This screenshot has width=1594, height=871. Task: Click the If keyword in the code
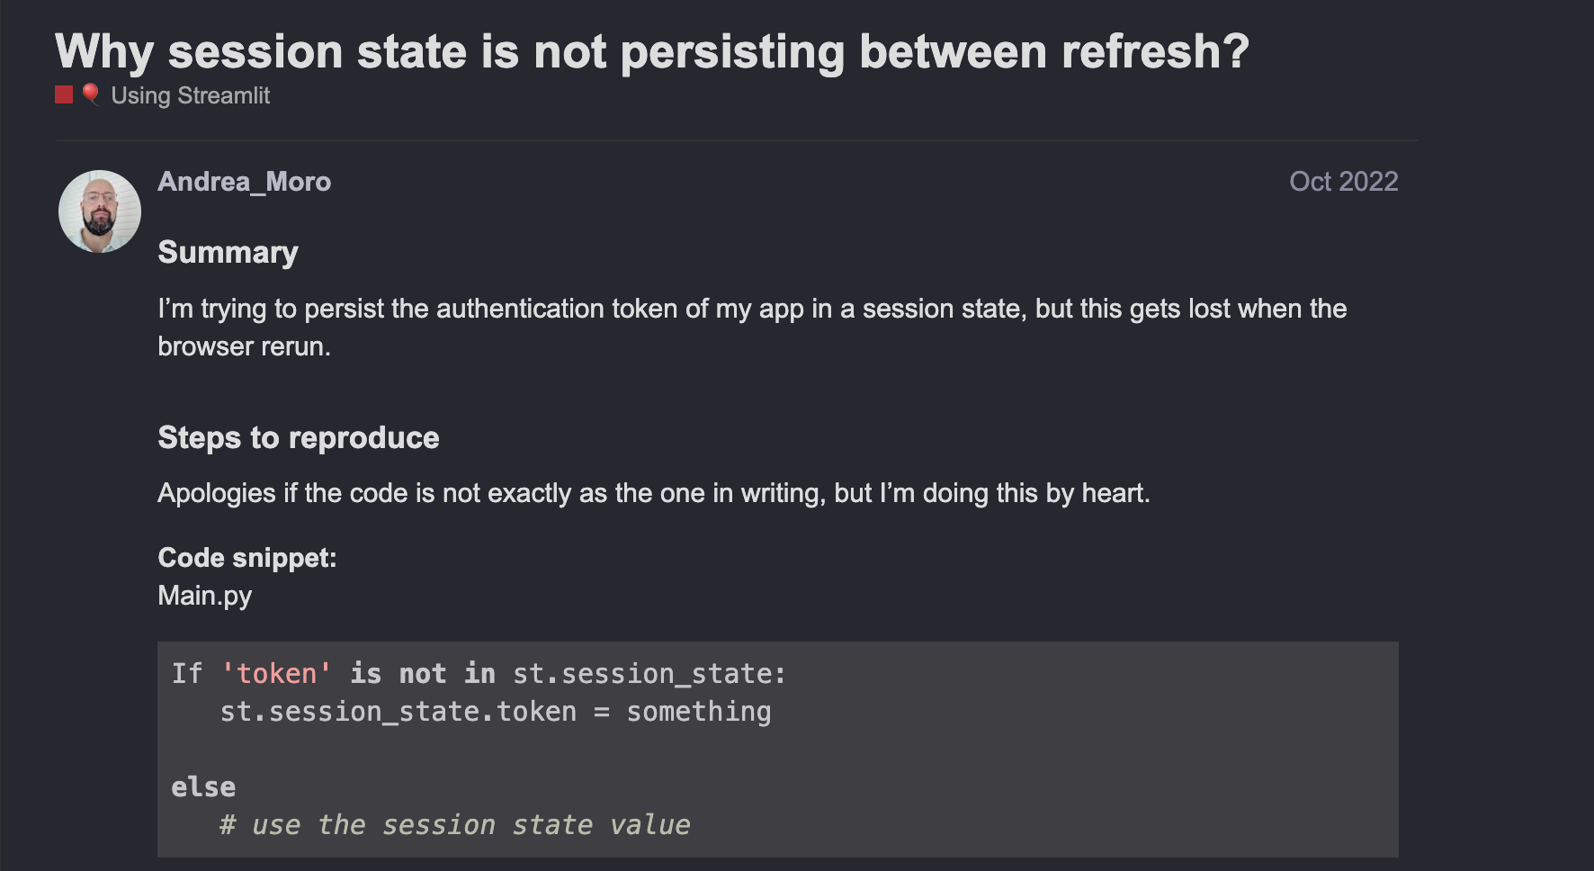coord(187,674)
